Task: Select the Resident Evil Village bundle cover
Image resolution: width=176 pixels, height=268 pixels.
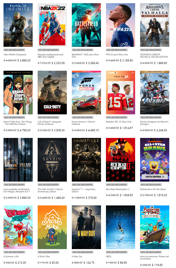Action: pyautogui.click(x=18, y=160)
